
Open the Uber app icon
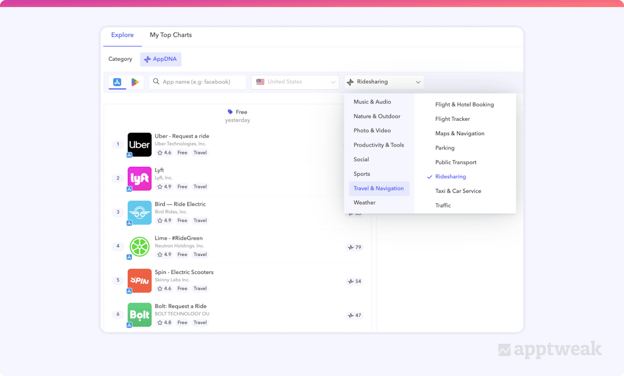click(139, 145)
